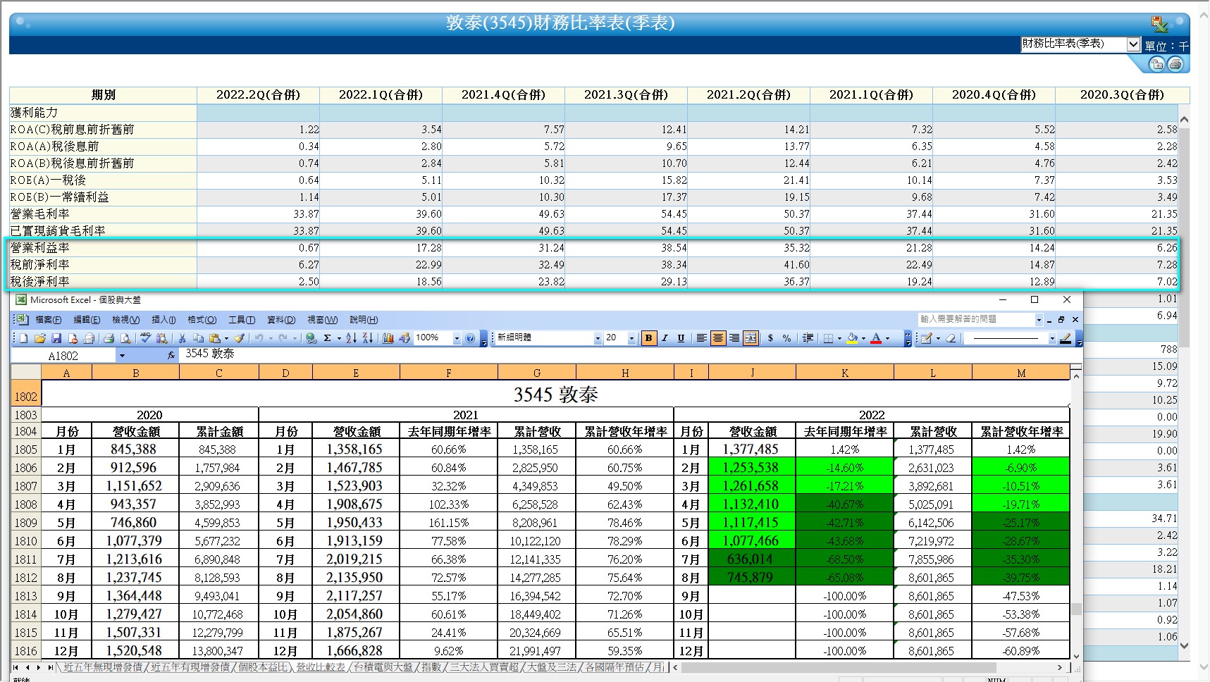This screenshot has width=1210, height=682.
Task: Open the 插入(I) menu
Action: tap(163, 320)
